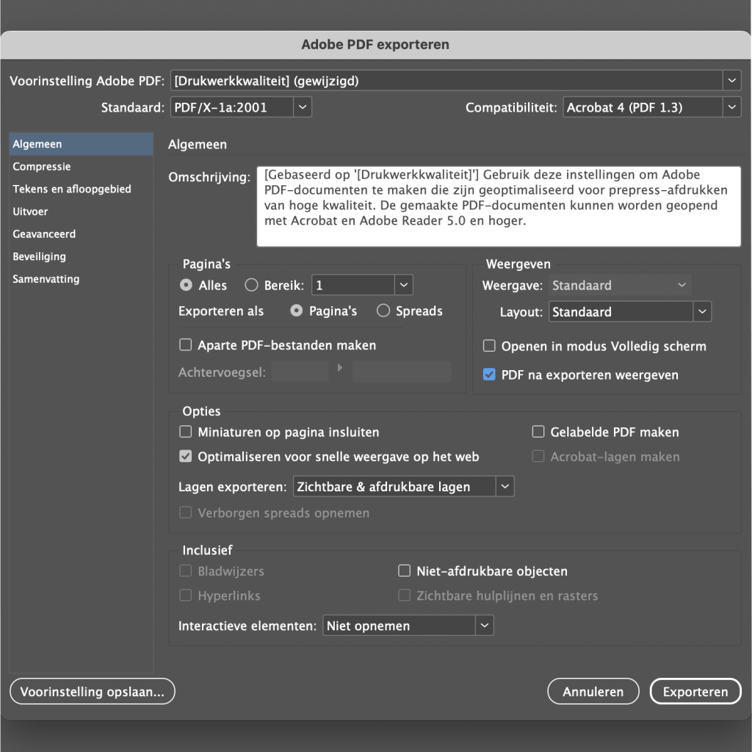Open the Layout dropdown
The height and width of the screenshot is (752, 752).
[701, 311]
